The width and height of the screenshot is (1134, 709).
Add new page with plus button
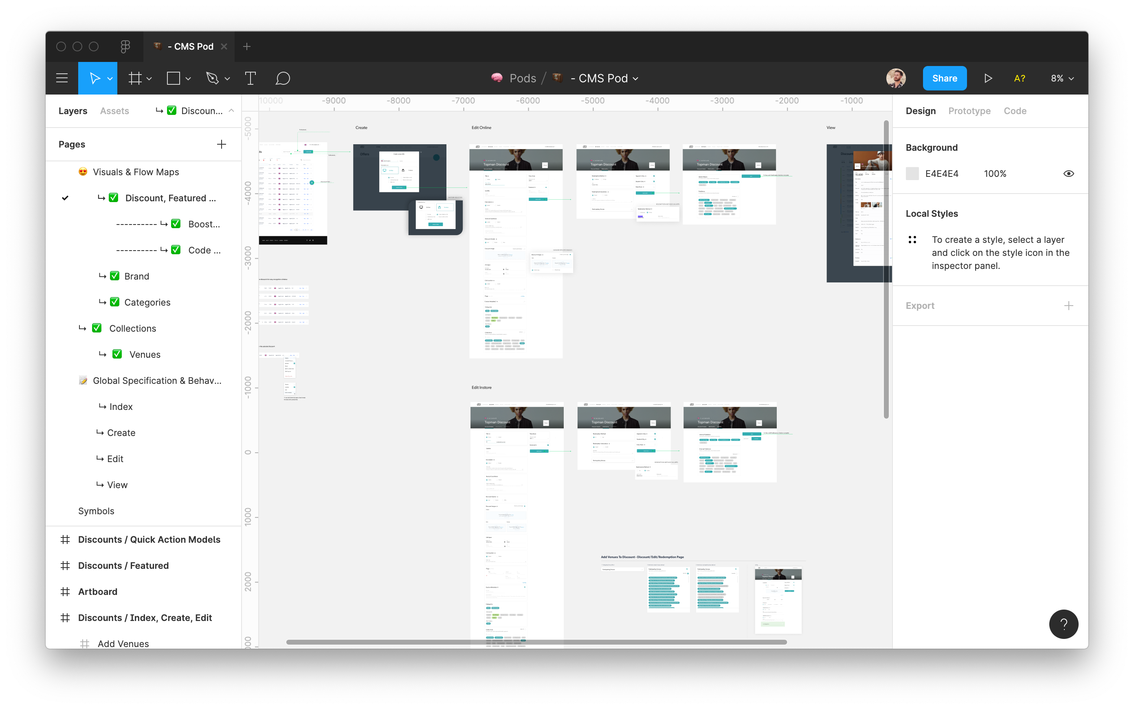[x=220, y=144]
